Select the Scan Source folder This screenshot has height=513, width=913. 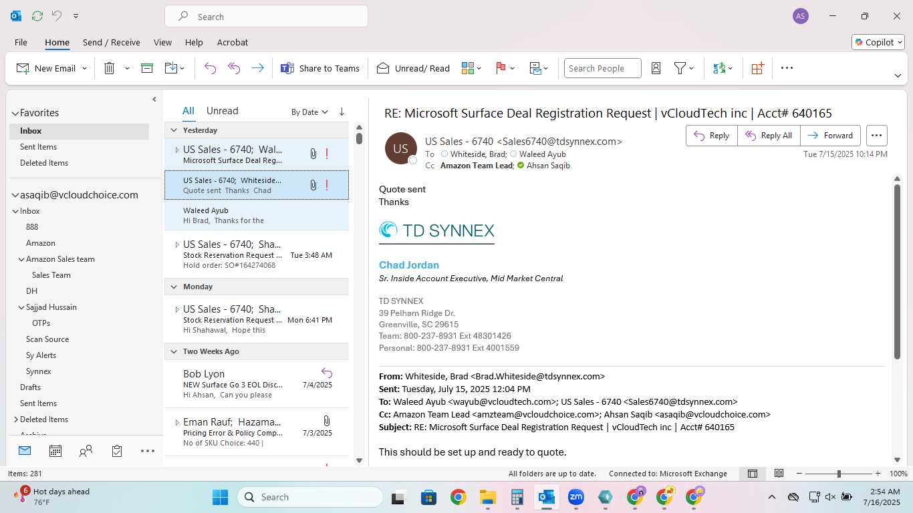coord(47,339)
